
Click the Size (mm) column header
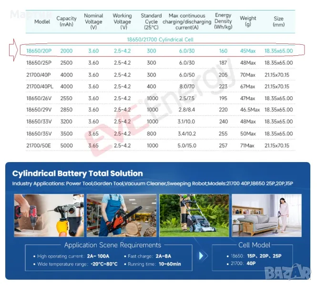coord(278,21)
